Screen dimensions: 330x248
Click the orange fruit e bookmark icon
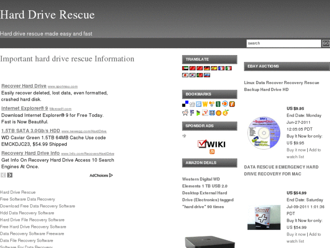click(226, 113)
